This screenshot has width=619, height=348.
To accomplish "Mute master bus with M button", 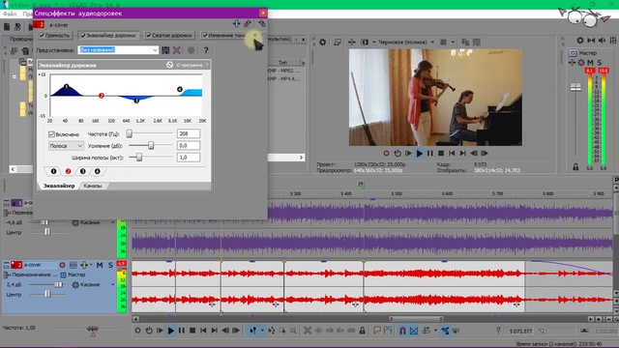I will [590, 62].
